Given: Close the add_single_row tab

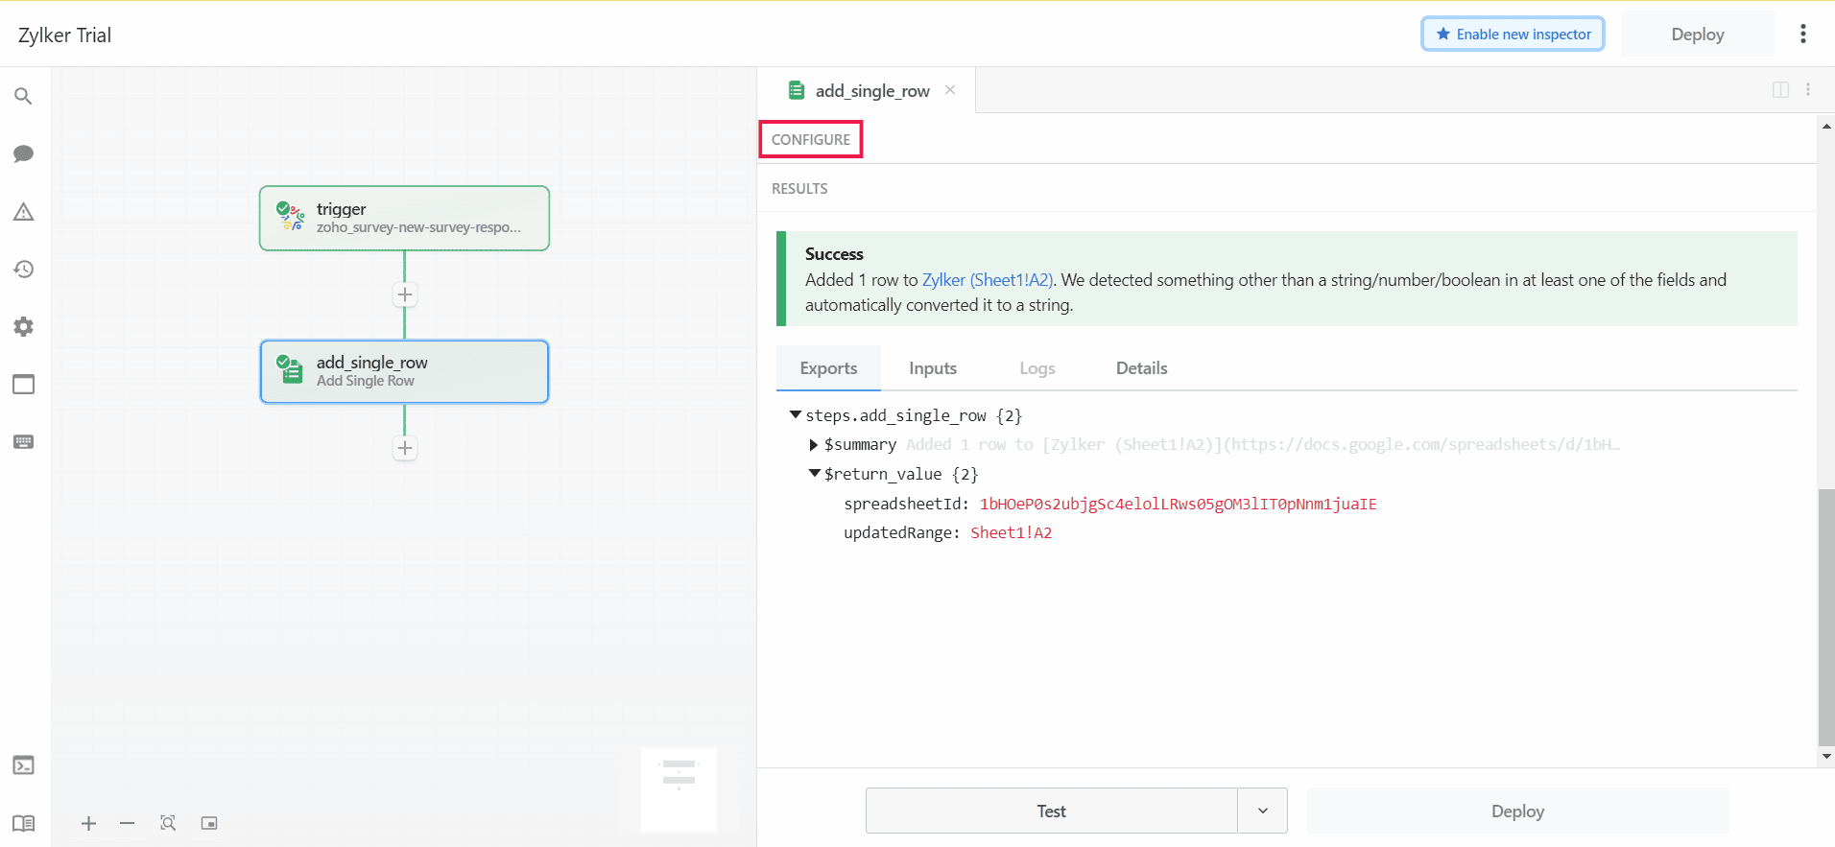Looking at the screenshot, I should point(950,89).
